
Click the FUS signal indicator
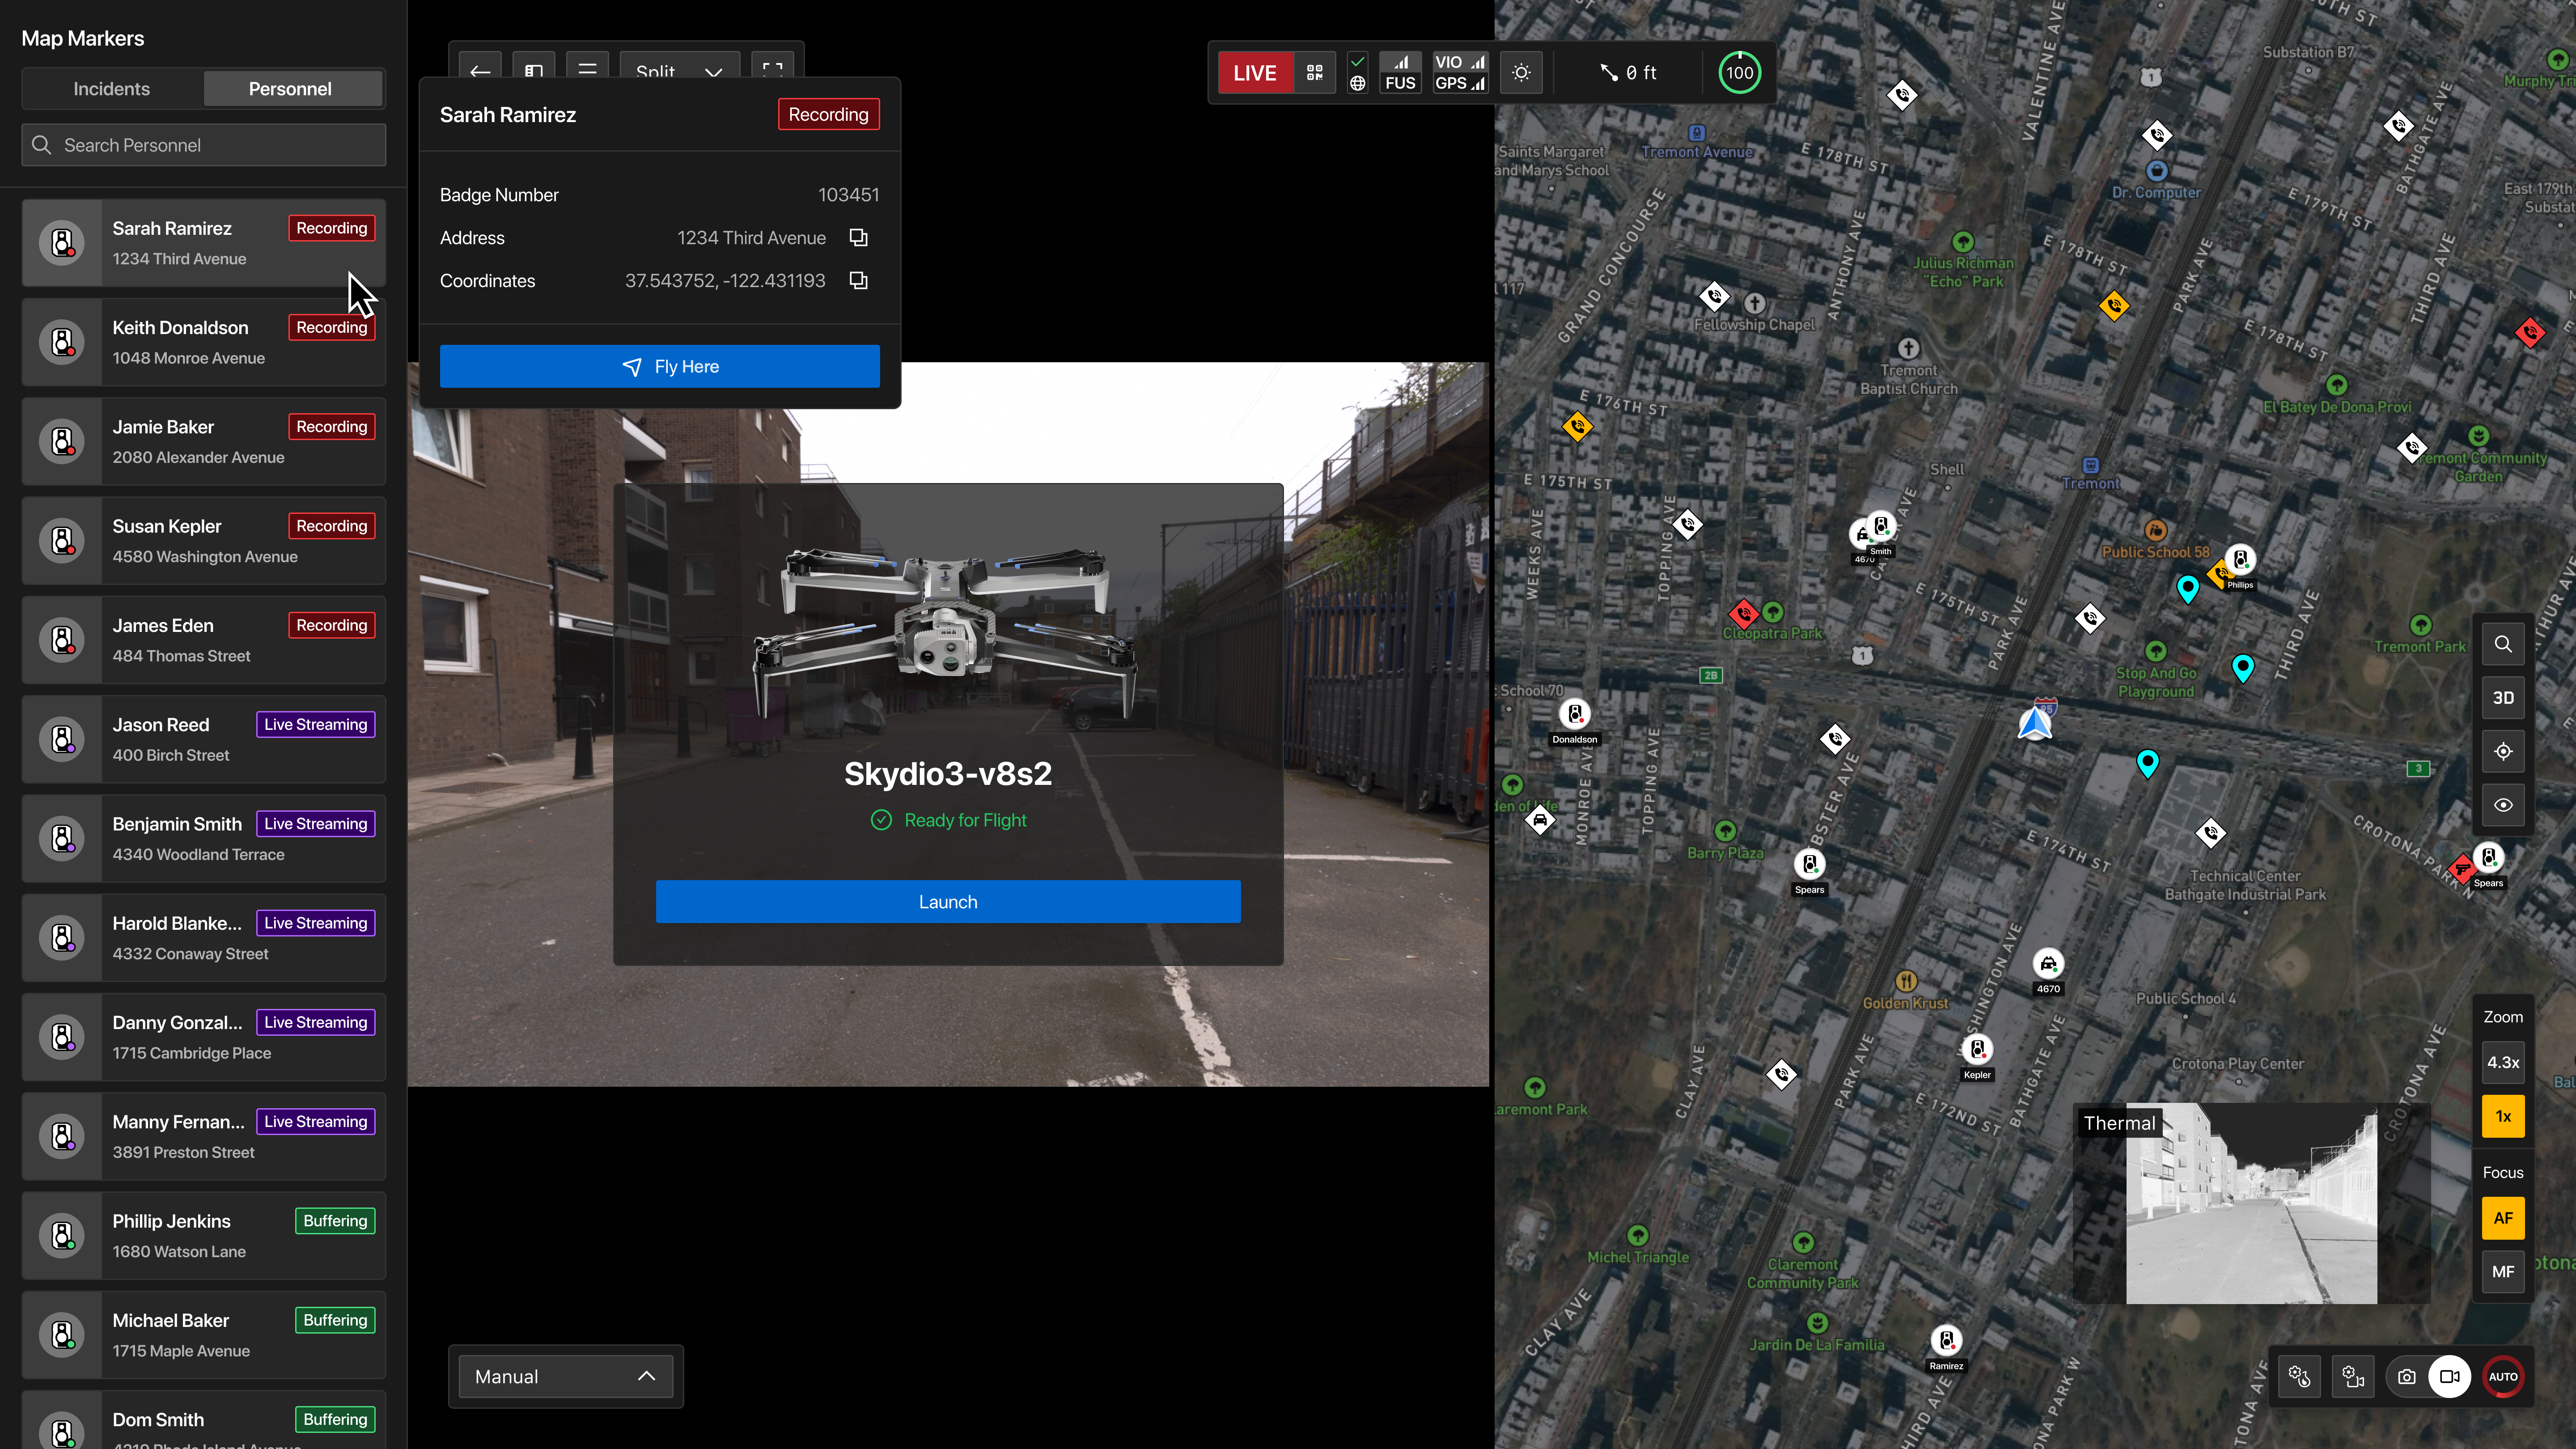(1400, 73)
